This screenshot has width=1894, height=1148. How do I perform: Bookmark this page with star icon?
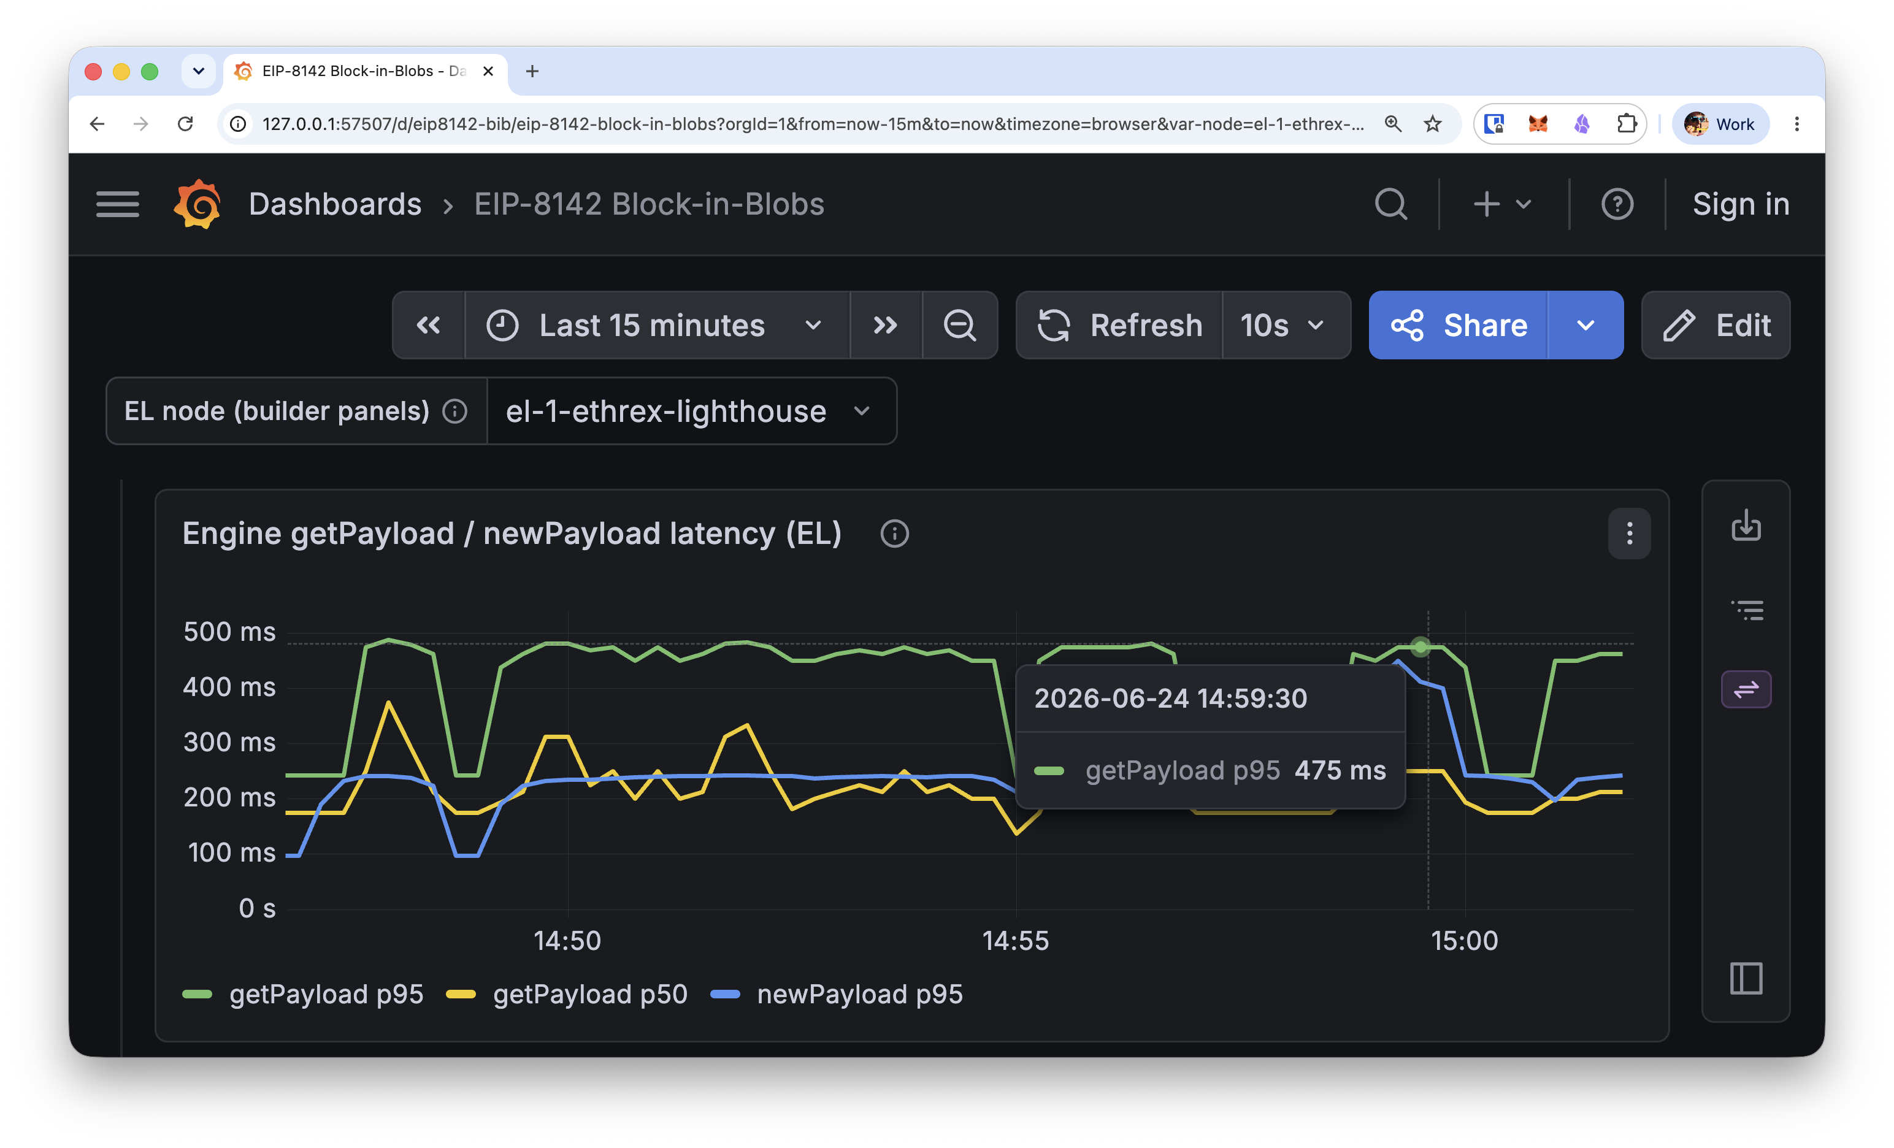[x=1433, y=124]
